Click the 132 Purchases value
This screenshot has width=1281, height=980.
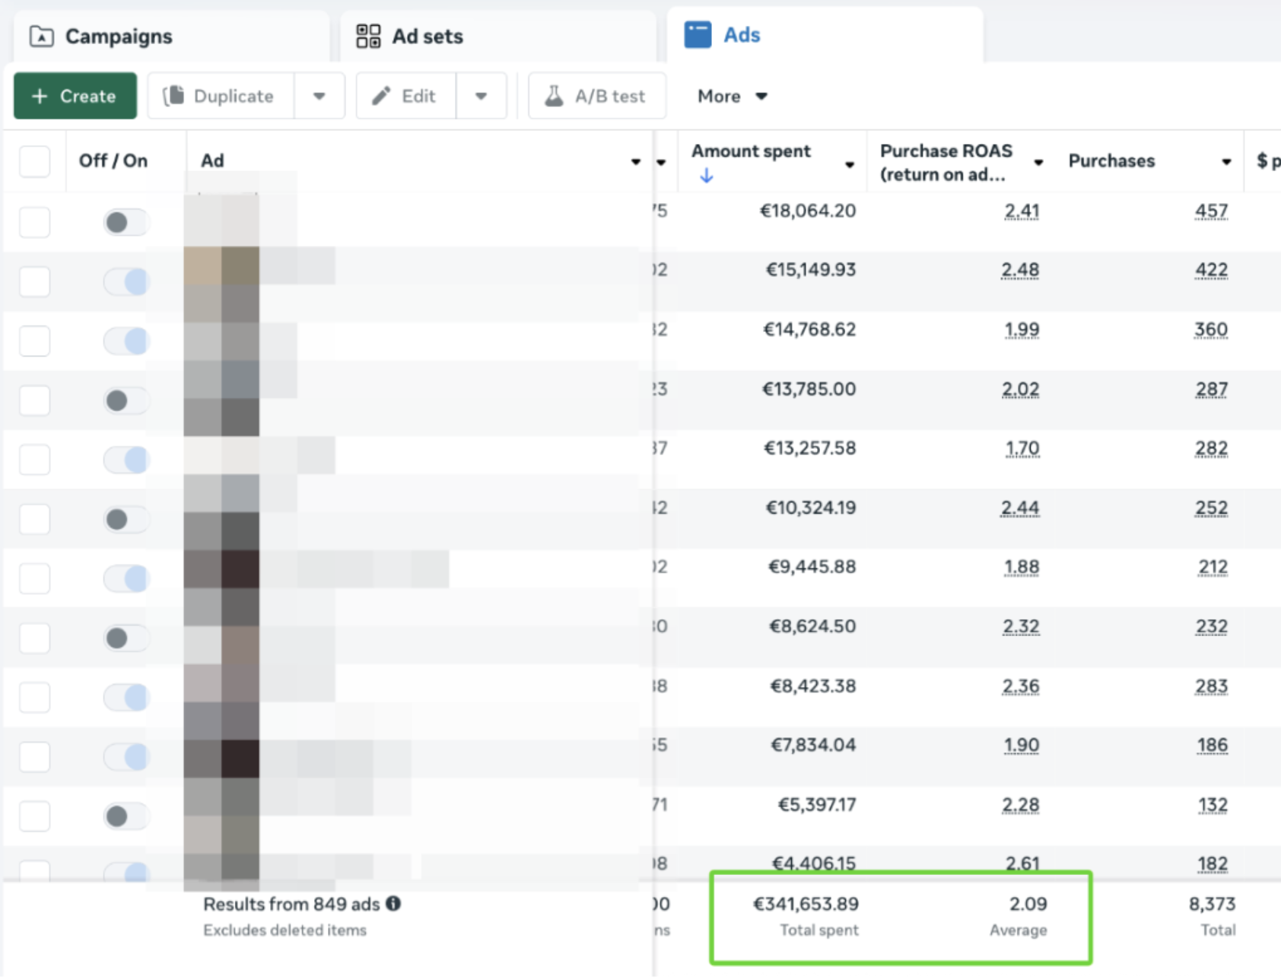click(x=1213, y=805)
